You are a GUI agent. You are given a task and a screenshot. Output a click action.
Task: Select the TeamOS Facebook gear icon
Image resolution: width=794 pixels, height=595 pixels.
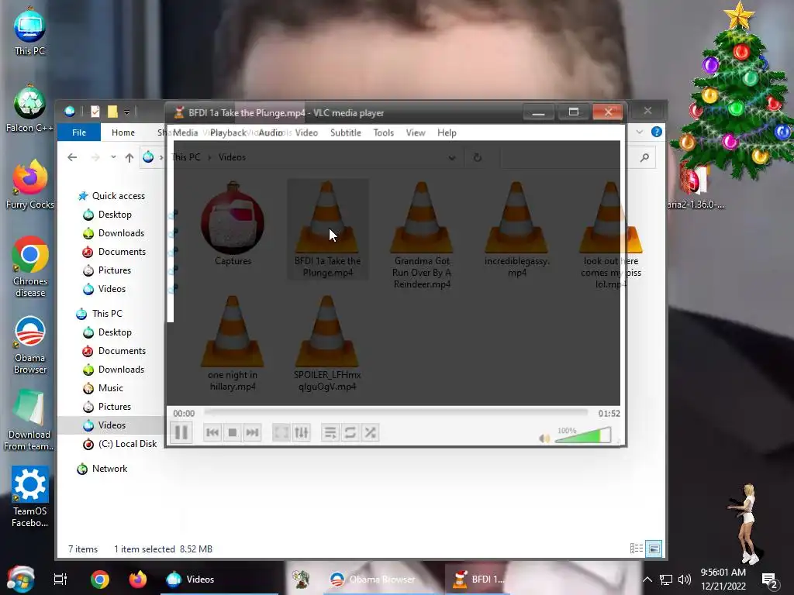[x=30, y=497]
